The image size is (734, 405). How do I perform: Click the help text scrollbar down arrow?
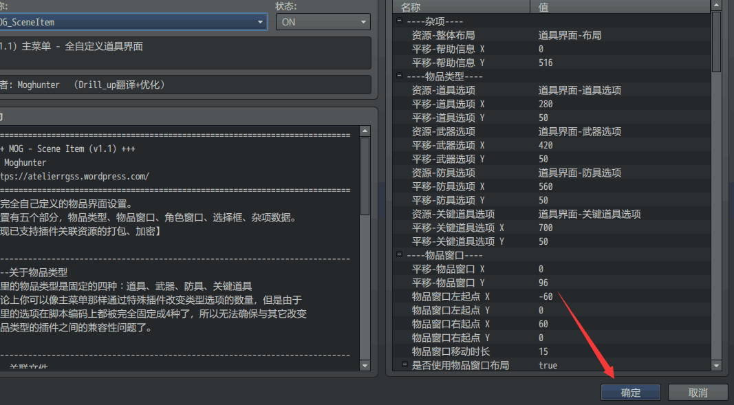tap(365, 365)
